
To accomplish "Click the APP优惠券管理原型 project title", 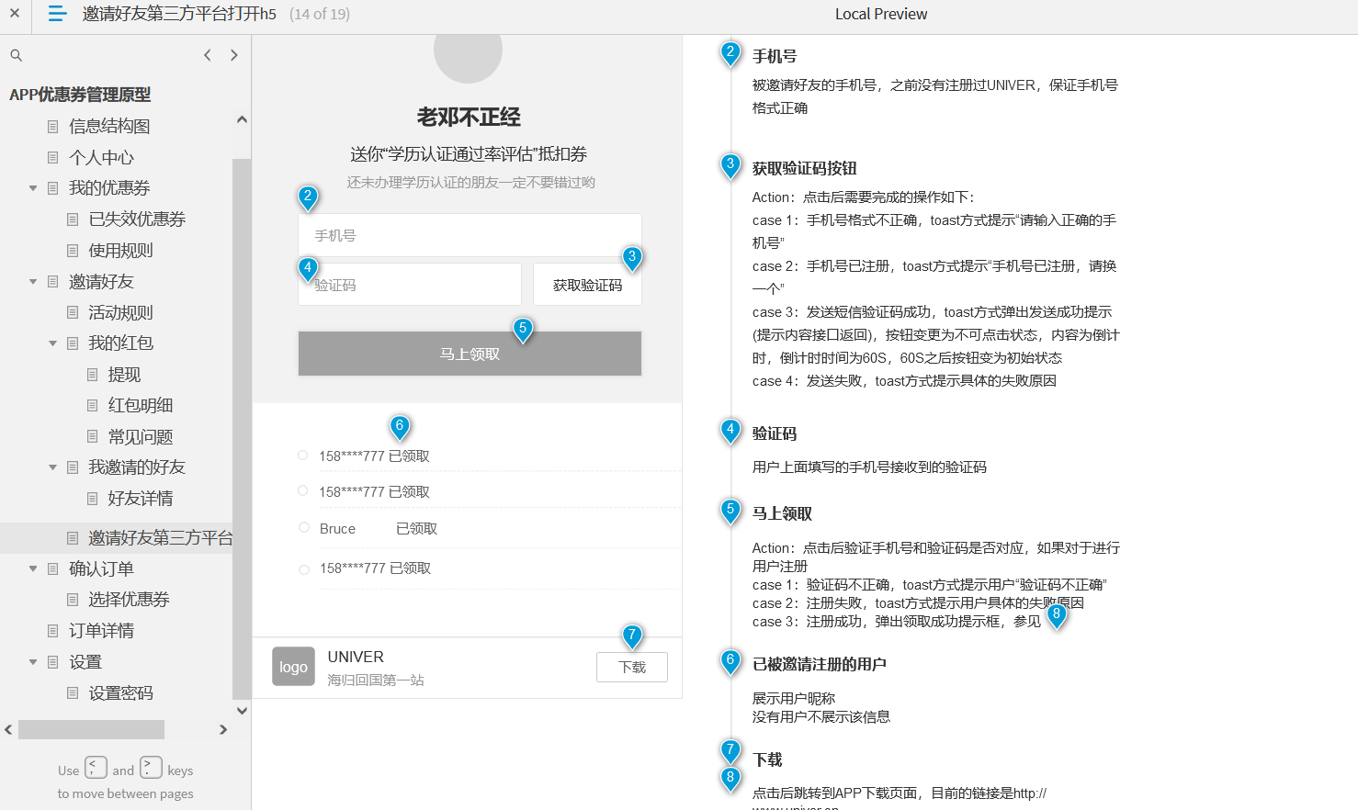I will [x=80, y=95].
